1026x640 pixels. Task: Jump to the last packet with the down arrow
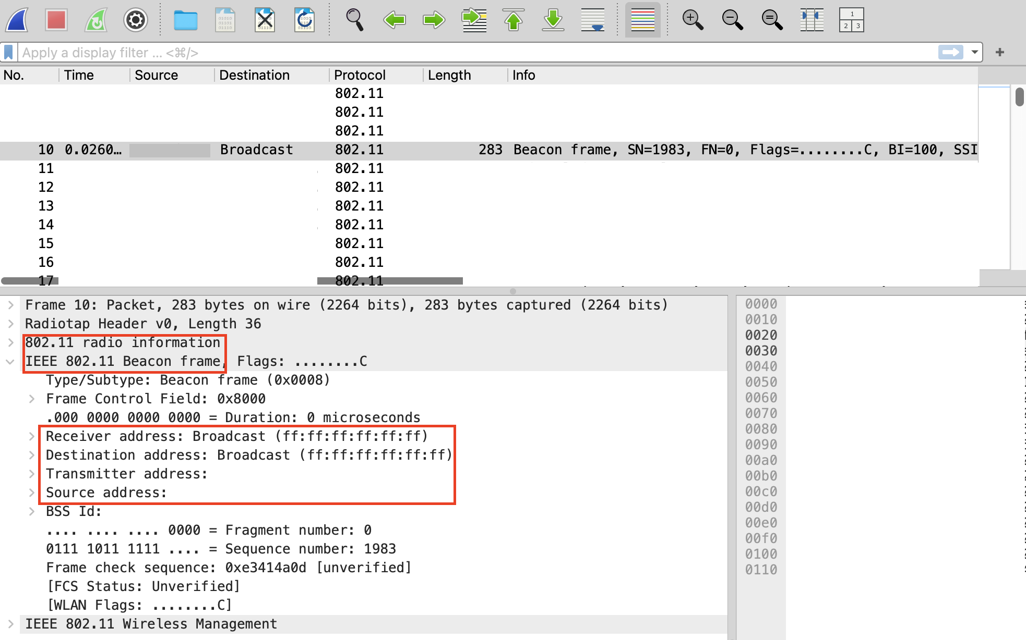(553, 20)
